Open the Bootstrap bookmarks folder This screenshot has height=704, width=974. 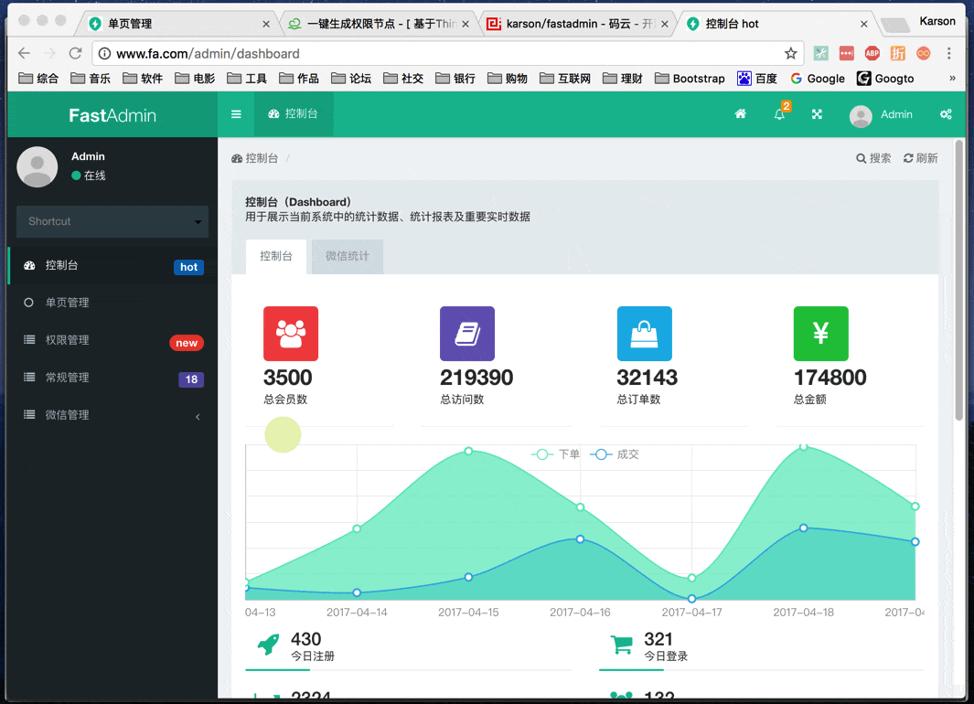pyautogui.click(x=690, y=79)
